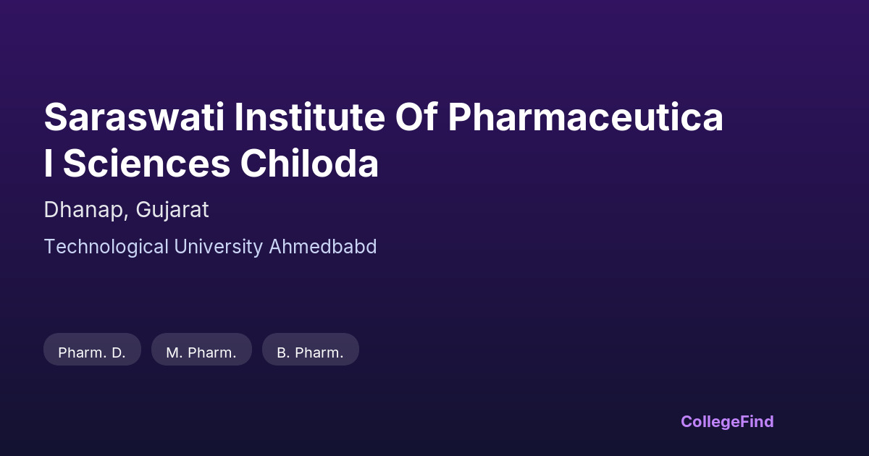Open the CollegeFind brand logo
This screenshot has height=456, width=869.
click(x=727, y=421)
